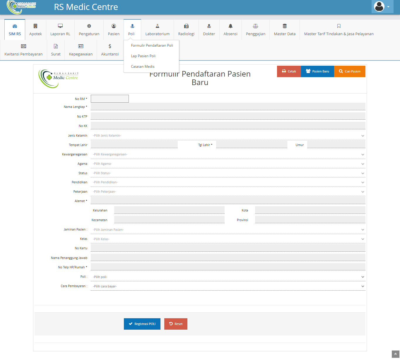Click the Nama Lengkap input field
Viewport: 400px width, 359px height.
point(228,107)
